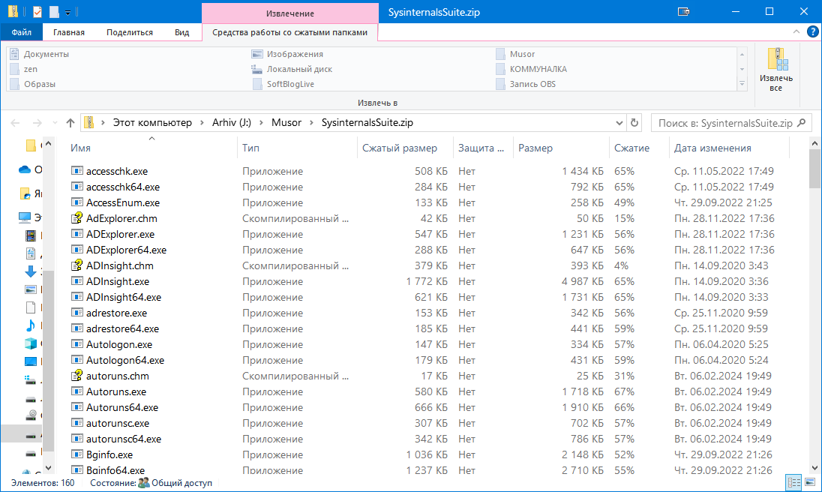Click the zip folder icon in title bar

click(13, 11)
